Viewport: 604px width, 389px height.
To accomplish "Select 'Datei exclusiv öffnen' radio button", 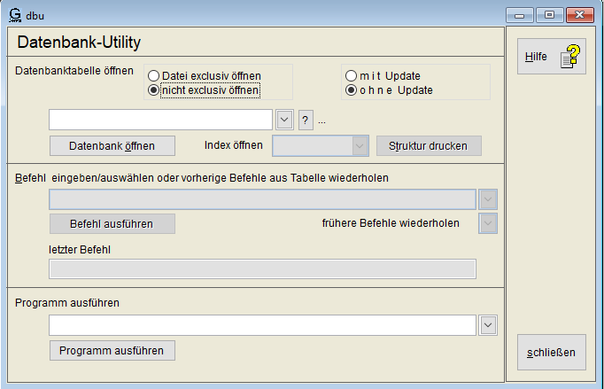I will coord(153,76).
